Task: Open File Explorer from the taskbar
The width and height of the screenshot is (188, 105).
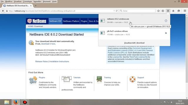Action: click(x=7, y=102)
